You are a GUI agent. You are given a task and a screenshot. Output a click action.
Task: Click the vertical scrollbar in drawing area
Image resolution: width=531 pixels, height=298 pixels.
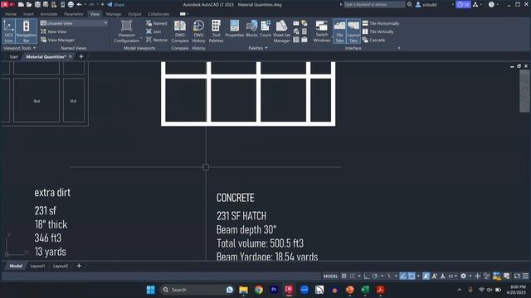coord(524,91)
